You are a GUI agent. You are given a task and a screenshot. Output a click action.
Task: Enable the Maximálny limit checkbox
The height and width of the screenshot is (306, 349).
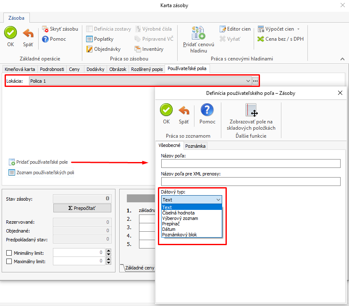[9, 261]
